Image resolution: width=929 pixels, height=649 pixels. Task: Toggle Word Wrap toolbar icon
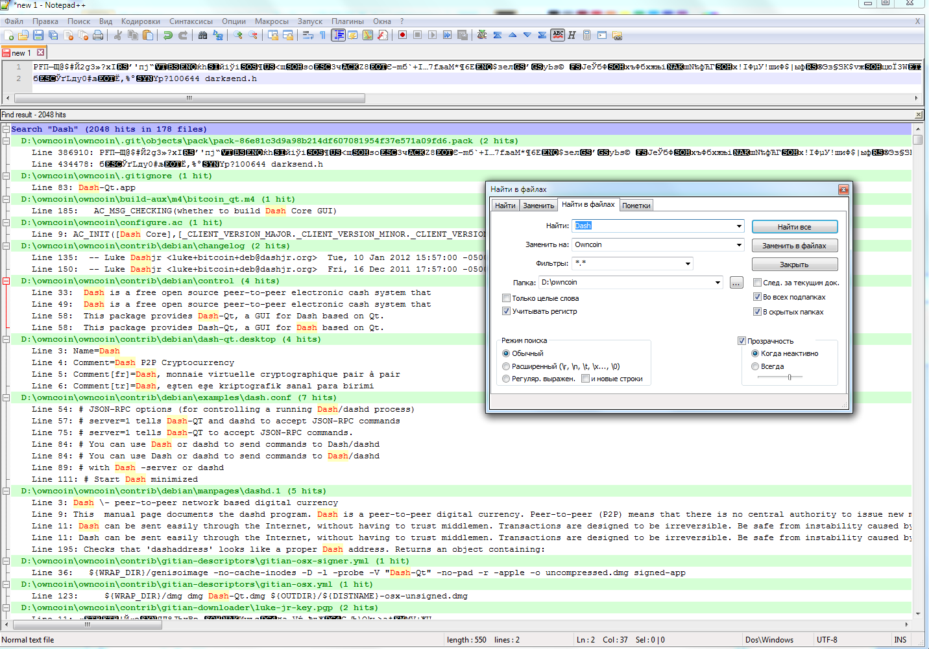pyautogui.click(x=308, y=35)
